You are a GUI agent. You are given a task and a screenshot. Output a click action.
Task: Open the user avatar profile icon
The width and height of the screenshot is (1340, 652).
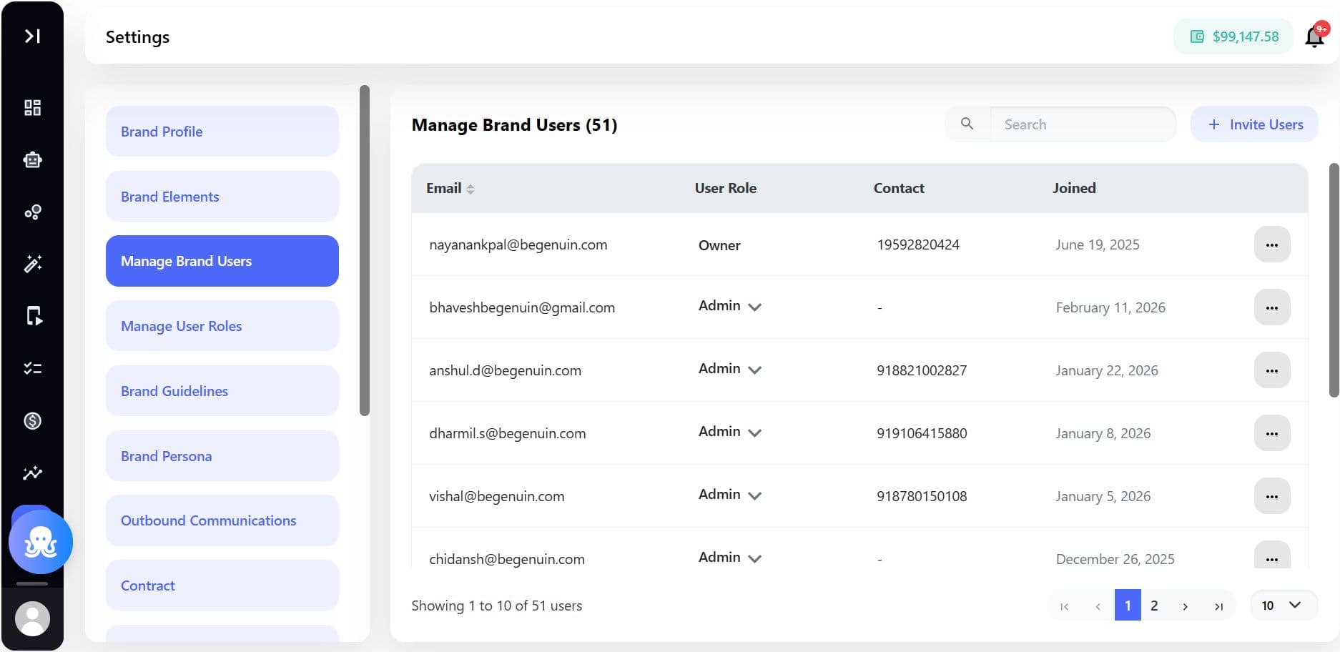tap(32, 618)
